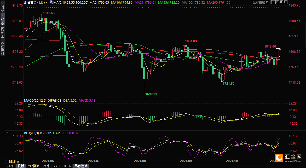
Task: Click the J:100.89 value
Action: [72, 133]
